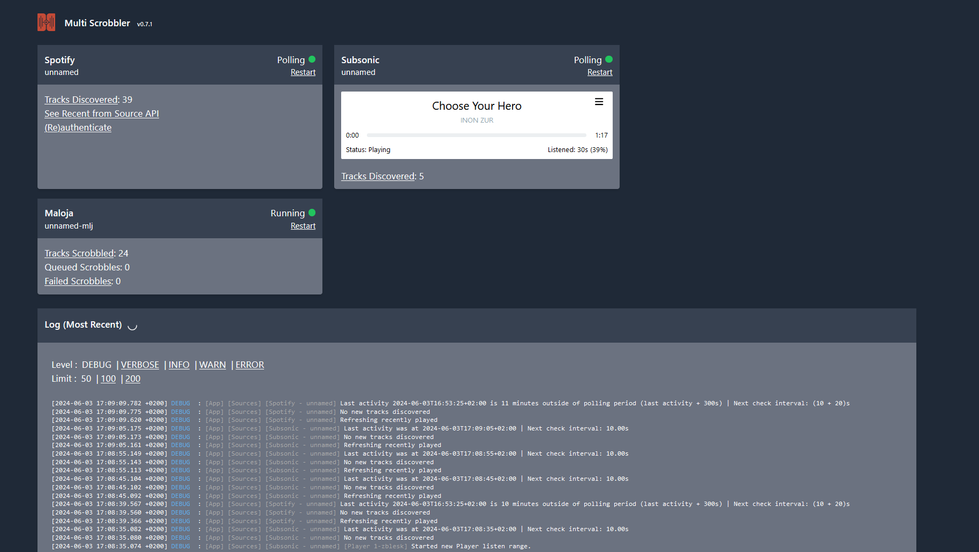The height and width of the screenshot is (552, 979).
Task: View Maloja Tracks Scrobbled
Action: (79, 253)
